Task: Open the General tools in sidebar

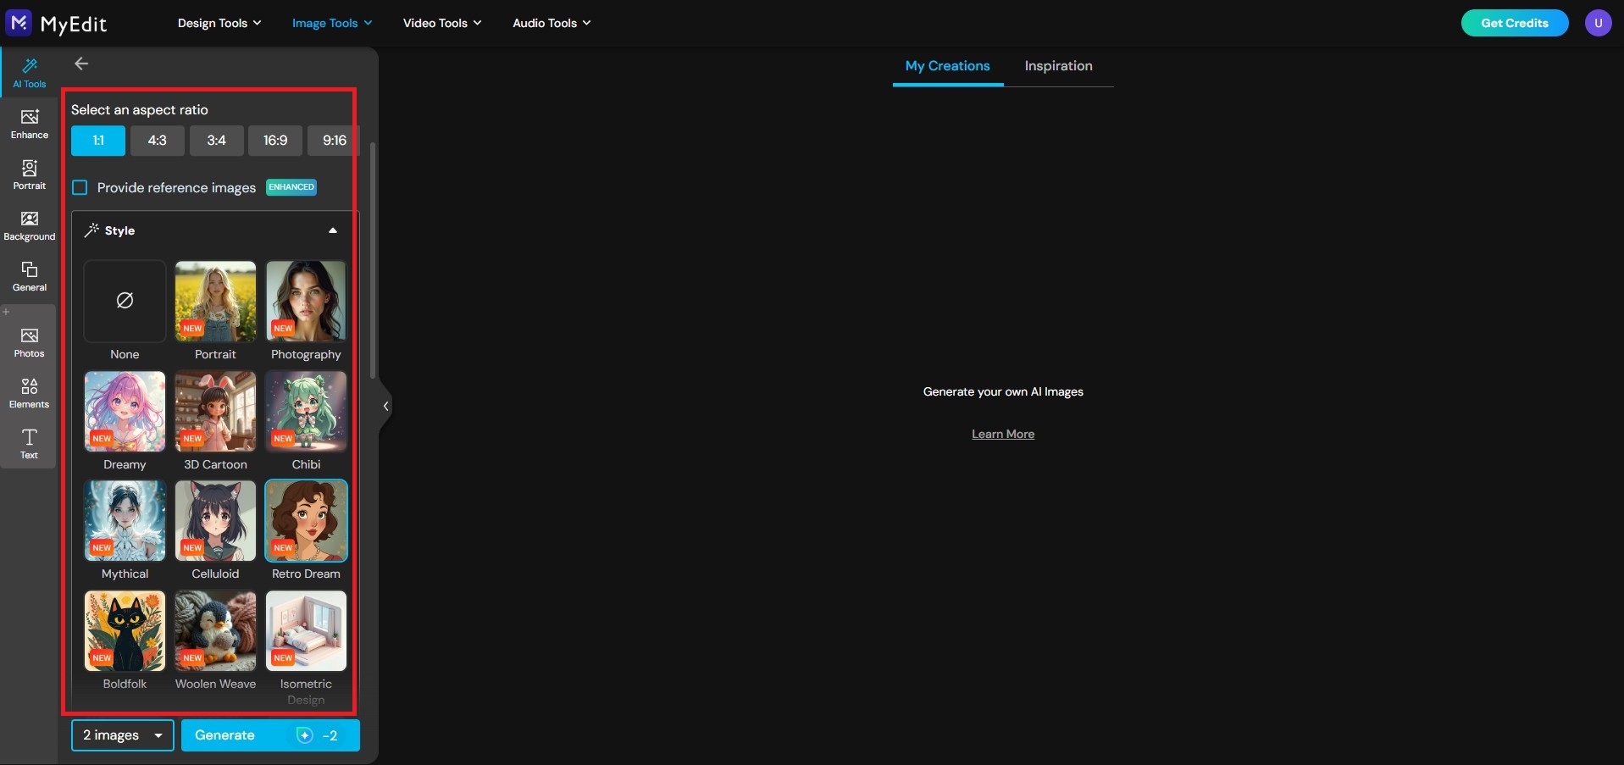Action: [x=30, y=276]
